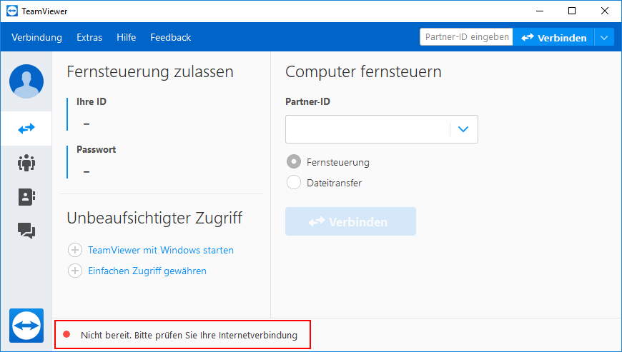
Task: Click the Fernsteuerung zulassen heading
Action: pos(150,71)
